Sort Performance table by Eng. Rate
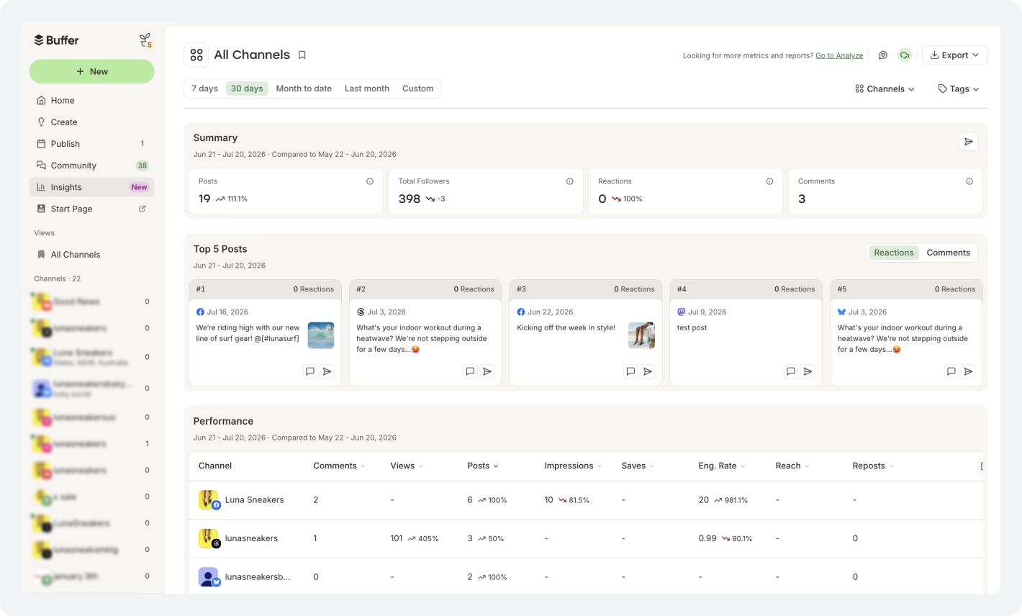Image resolution: width=1022 pixels, height=616 pixels. tap(722, 466)
